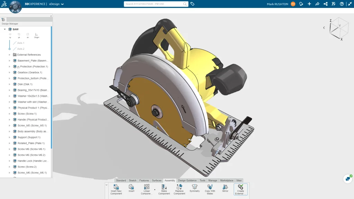Expand the Gearbox component in tree
The width and height of the screenshot is (354, 199).
click(10, 72)
